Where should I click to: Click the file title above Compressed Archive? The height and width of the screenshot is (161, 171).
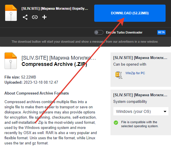59,58
